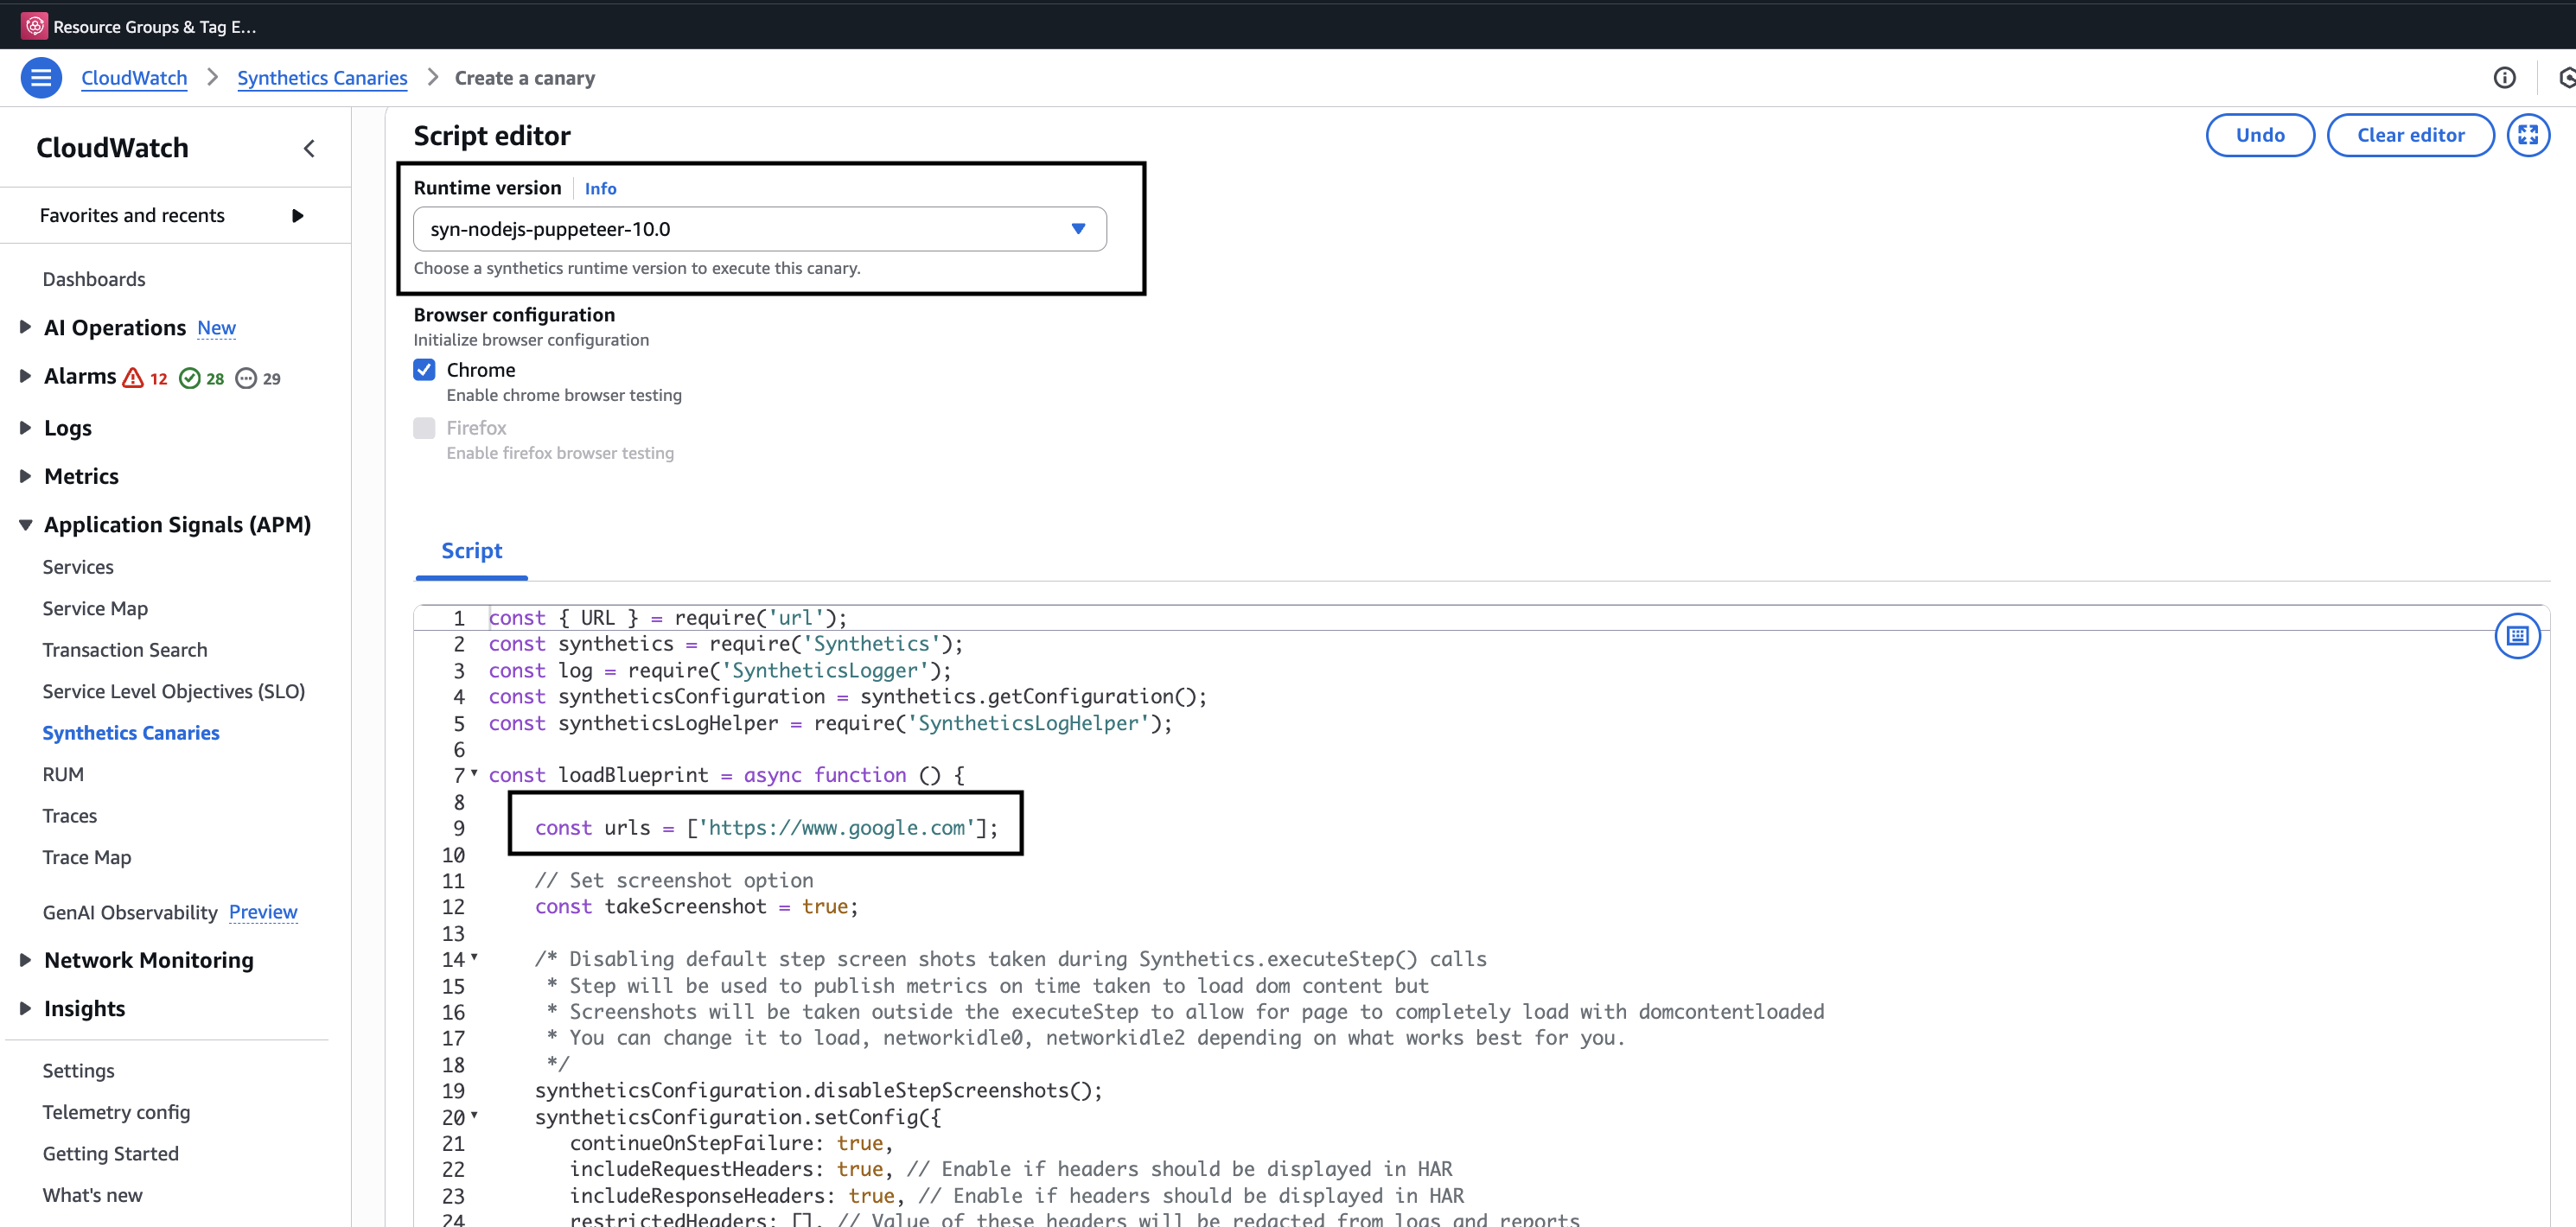Open Getting Started page

[111, 1153]
